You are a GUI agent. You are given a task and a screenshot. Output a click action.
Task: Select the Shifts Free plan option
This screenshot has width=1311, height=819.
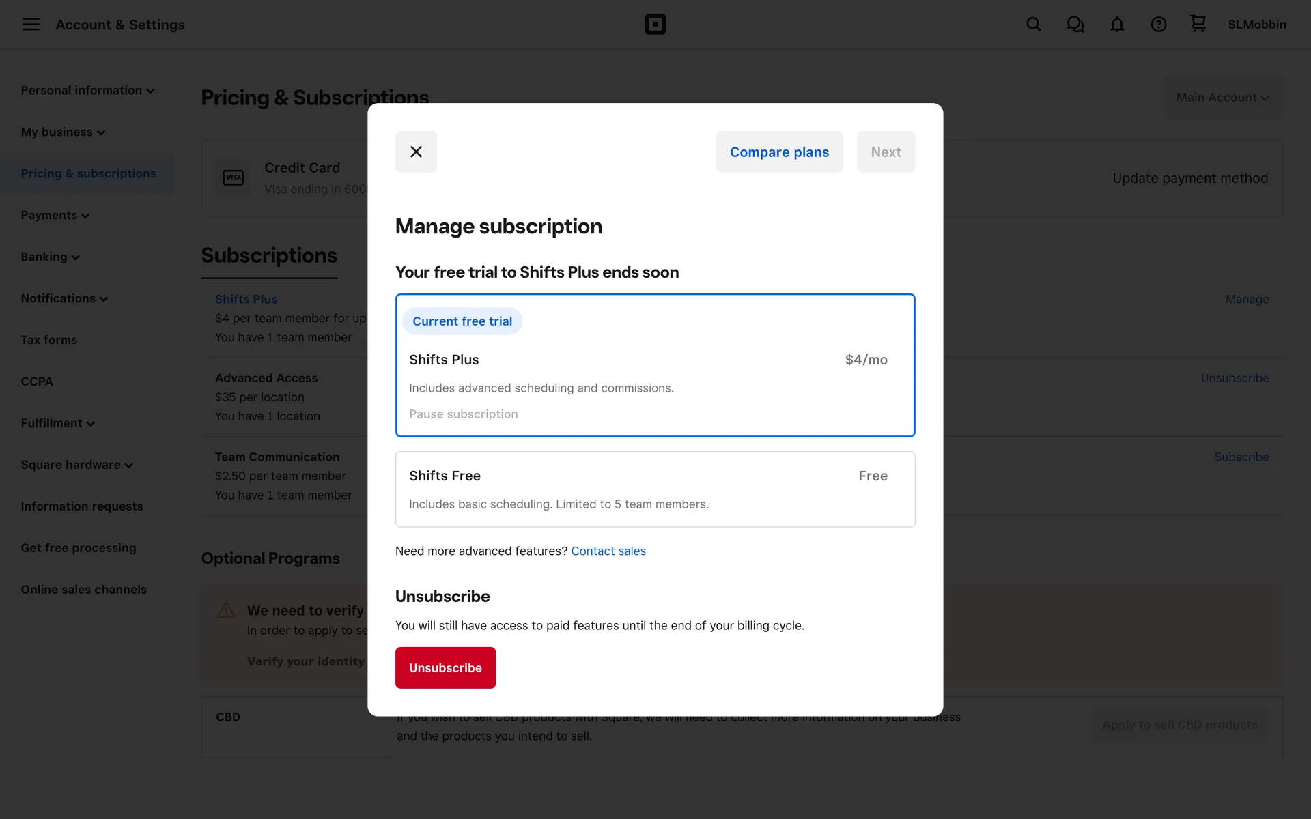click(654, 489)
